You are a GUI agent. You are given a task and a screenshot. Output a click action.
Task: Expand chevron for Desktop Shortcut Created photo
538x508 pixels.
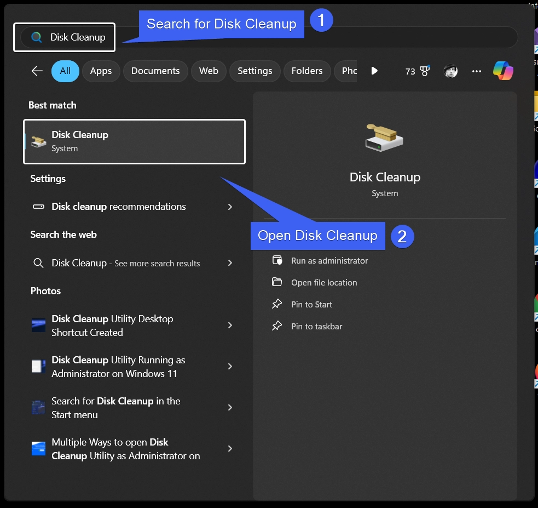tap(230, 326)
